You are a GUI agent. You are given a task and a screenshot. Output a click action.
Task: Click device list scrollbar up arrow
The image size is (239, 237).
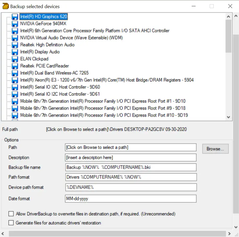point(228,17)
